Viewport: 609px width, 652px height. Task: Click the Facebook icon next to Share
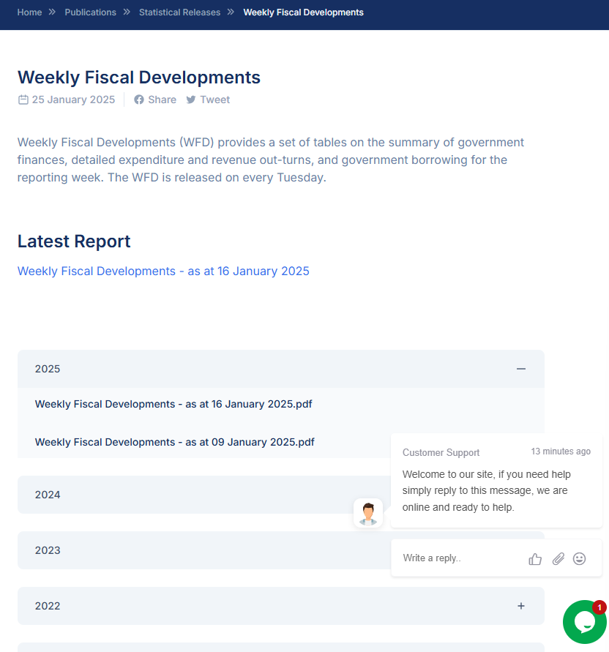[x=139, y=100]
